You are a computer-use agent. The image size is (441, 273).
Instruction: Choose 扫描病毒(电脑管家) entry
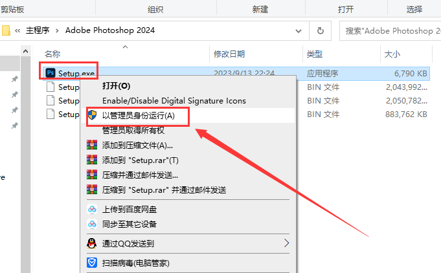click(x=136, y=263)
